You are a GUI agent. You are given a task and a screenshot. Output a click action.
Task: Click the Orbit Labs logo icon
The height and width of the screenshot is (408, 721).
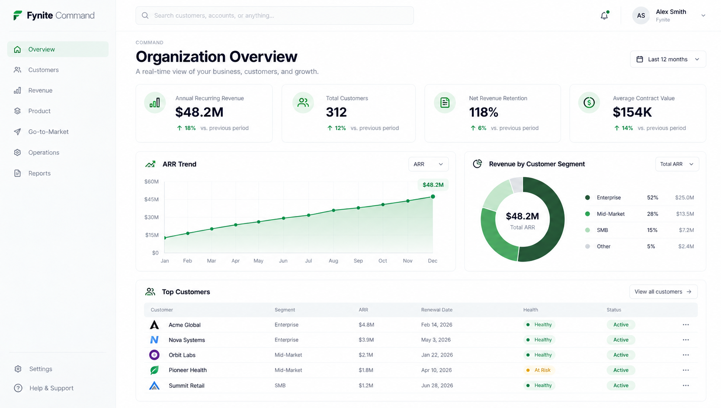point(154,355)
